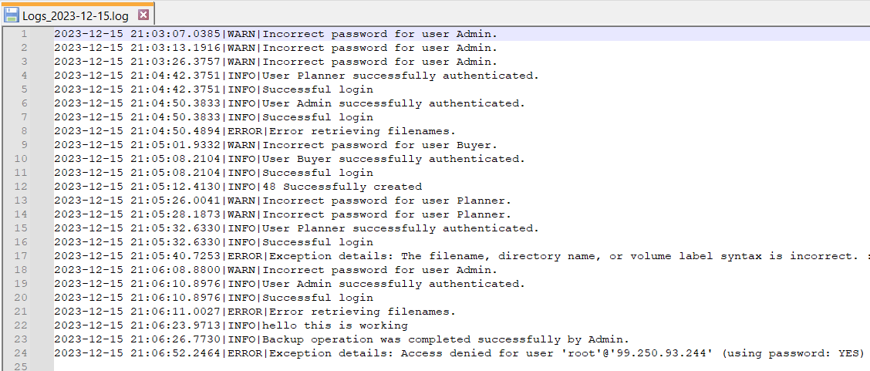Close the Logs_2023-12-15.log tab
870x371 pixels.
pyautogui.click(x=143, y=15)
